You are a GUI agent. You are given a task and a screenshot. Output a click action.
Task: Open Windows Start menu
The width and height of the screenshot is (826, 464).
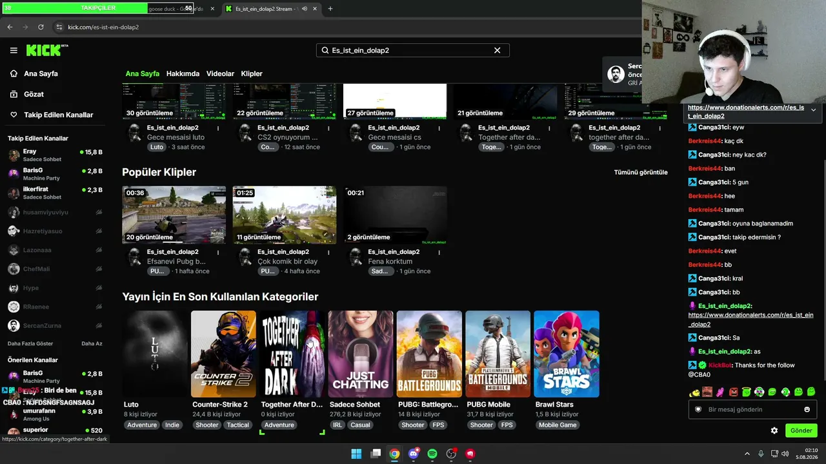pyautogui.click(x=356, y=454)
